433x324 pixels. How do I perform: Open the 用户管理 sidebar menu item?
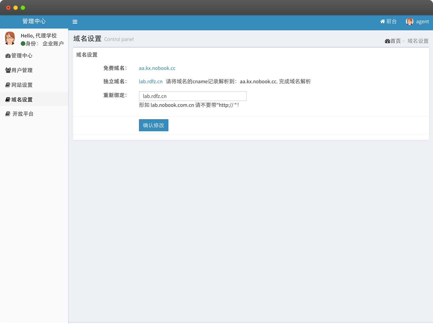[x=22, y=70]
